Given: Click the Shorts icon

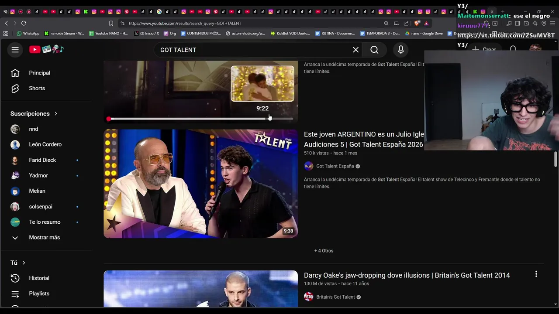Looking at the screenshot, I should (15, 88).
